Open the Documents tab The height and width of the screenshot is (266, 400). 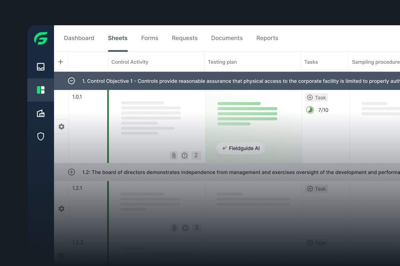click(x=227, y=38)
